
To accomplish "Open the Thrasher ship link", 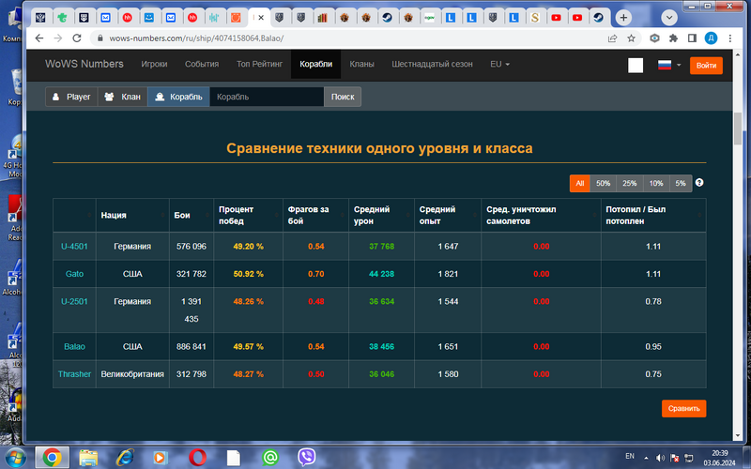I will pos(74,374).
